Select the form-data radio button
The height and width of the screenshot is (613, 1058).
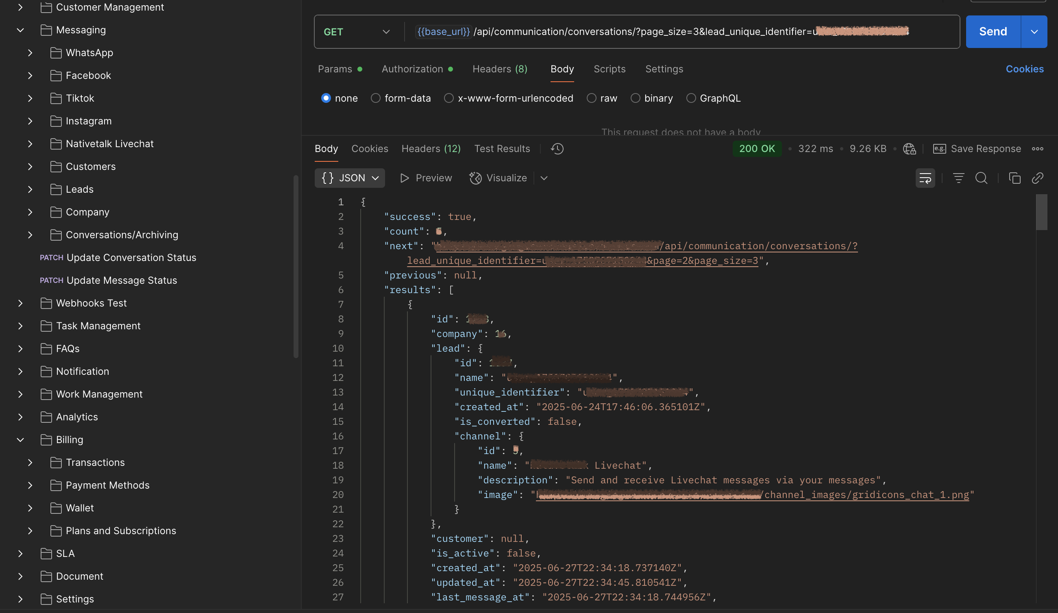[375, 98]
